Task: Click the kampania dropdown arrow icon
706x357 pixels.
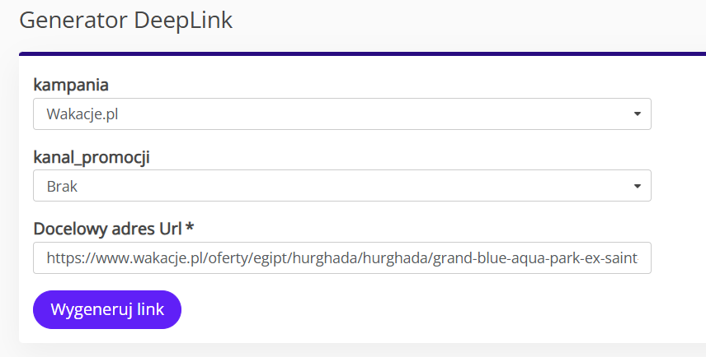Action: pyautogui.click(x=637, y=114)
